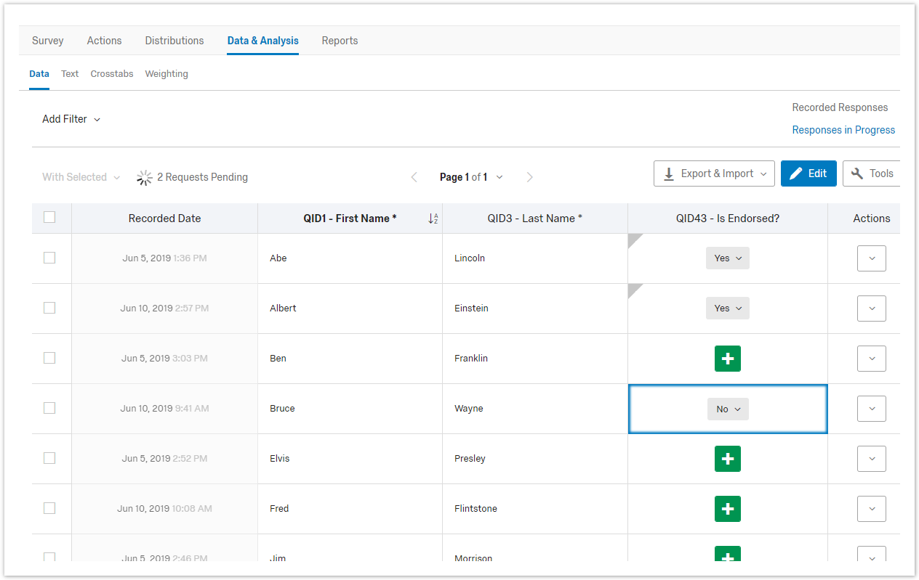Image resolution: width=919 pixels, height=580 pixels.
Task: Click the sort icon in First Name column
Action: pyautogui.click(x=433, y=218)
